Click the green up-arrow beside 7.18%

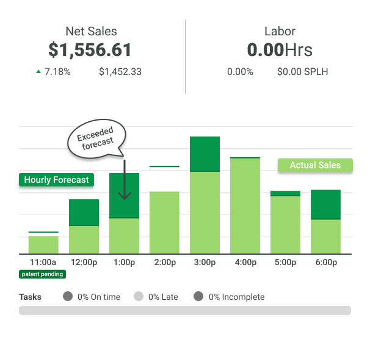39,71
